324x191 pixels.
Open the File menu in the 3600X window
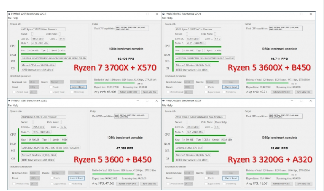pos(164,18)
